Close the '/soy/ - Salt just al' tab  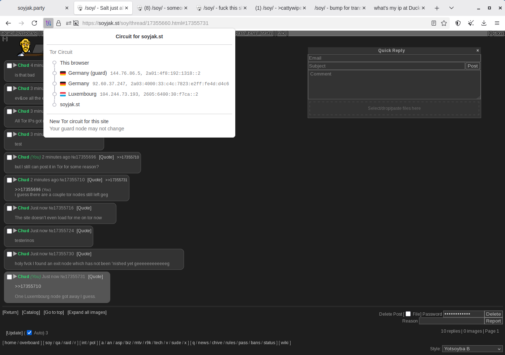point(127,8)
